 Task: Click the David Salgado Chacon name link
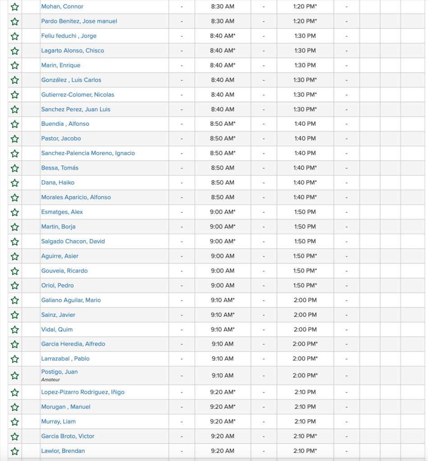(73, 242)
